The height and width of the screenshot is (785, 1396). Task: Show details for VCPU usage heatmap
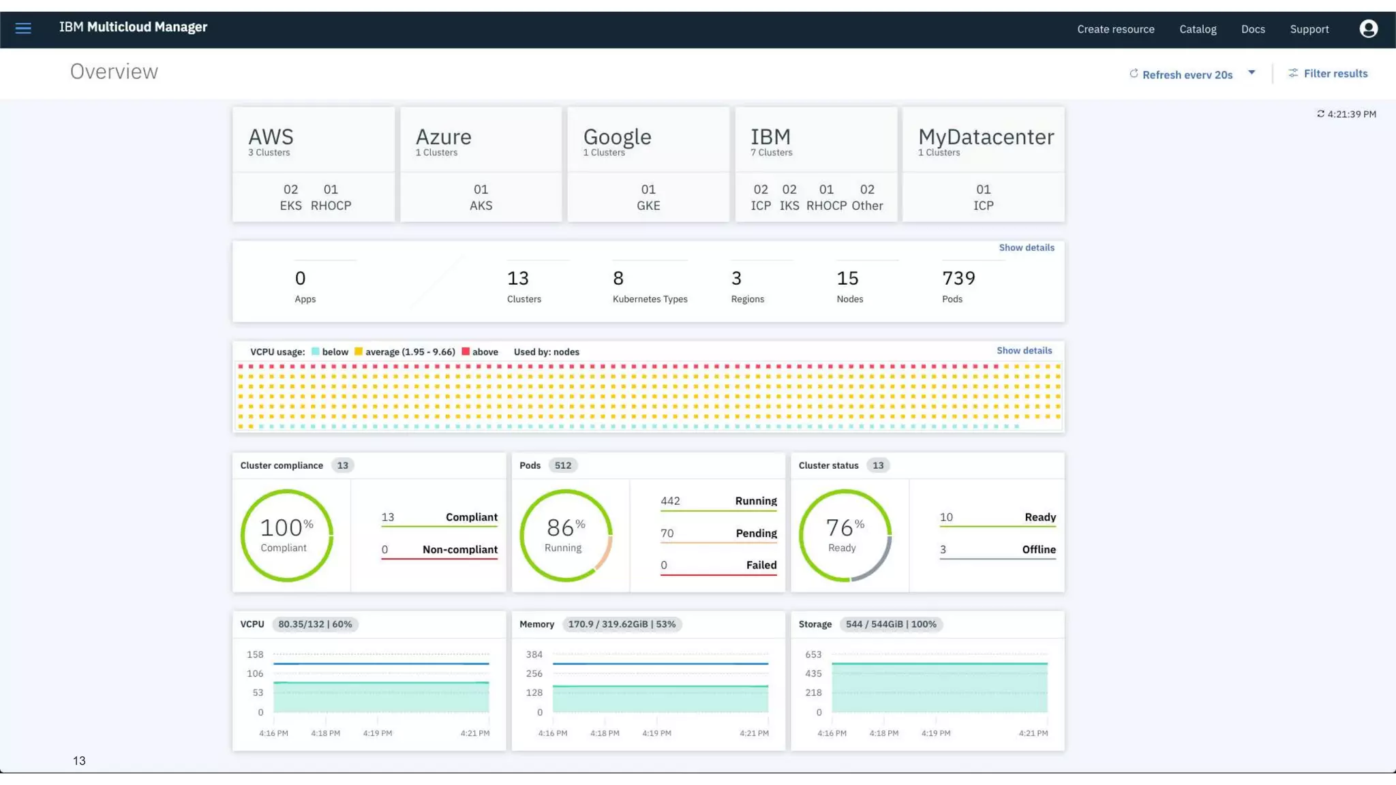click(x=1024, y=350)
